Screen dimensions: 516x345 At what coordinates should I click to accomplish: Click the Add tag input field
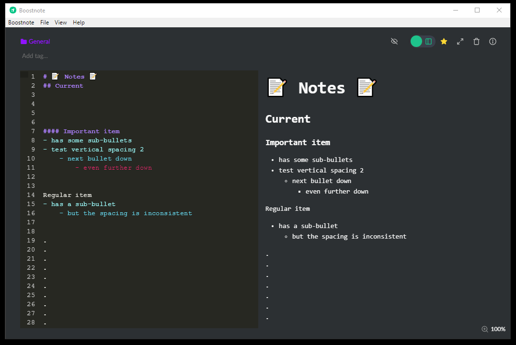tap(35, 56)
